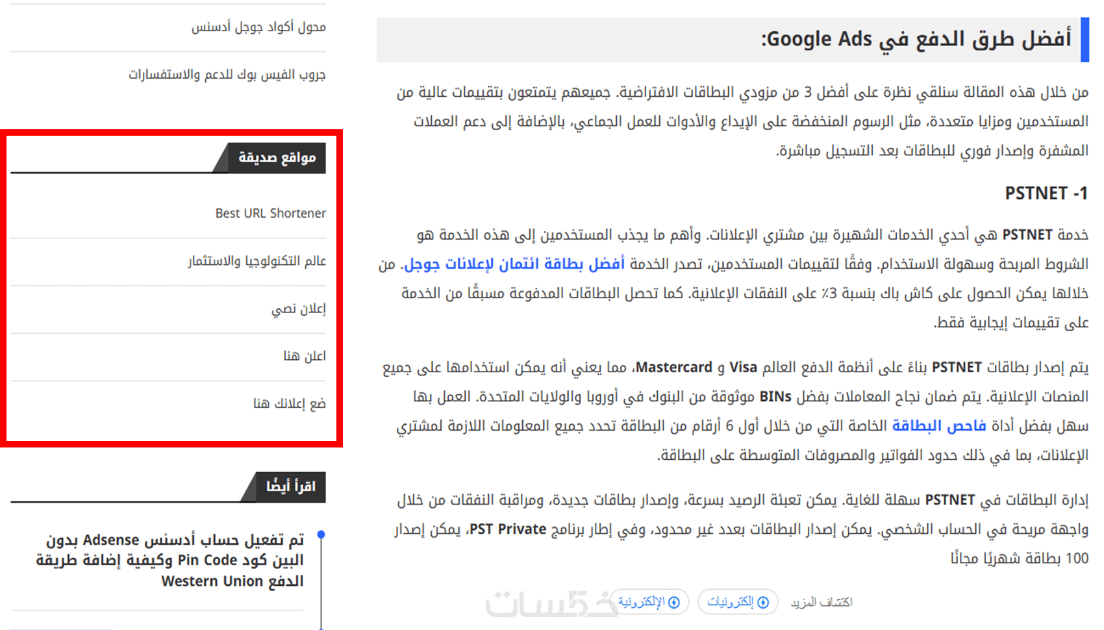The width and height of the screenshot is (1104, 630).
Task: Click the اقرأ أيضًا widget heading
Action: [x=291, y=486]
